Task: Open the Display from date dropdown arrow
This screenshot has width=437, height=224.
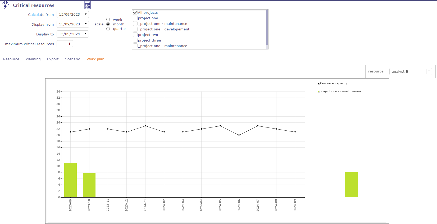Action: (86, 24)
